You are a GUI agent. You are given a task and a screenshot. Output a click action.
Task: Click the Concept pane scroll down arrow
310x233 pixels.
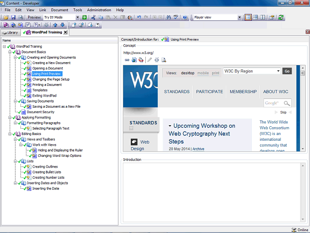[302, 149]
